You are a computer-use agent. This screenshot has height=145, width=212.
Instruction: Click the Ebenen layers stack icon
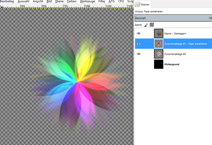tap(137, 4)
